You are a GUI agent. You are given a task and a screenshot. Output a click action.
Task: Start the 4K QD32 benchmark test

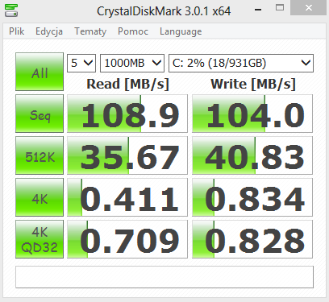[40, 239]
